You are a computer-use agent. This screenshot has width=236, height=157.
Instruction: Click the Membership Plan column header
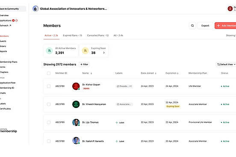[198, 73]
